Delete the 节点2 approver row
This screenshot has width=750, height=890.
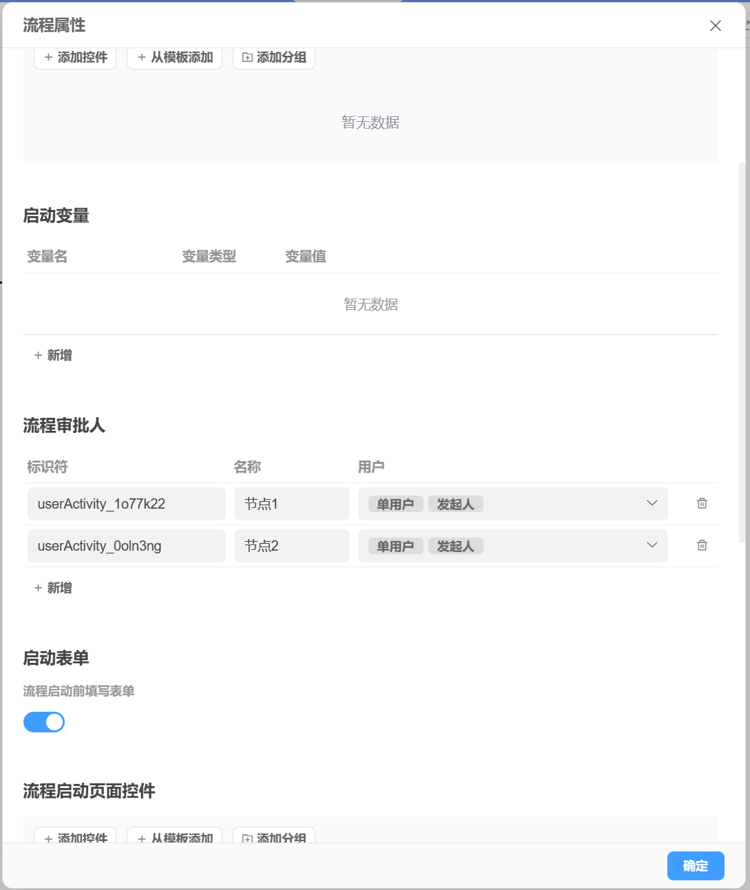click(702, 546)
